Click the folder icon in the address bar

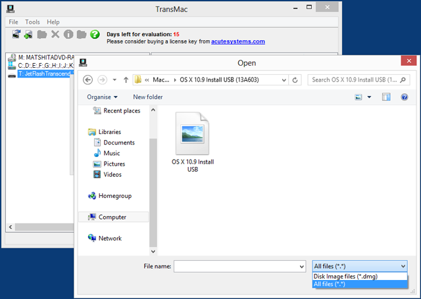point(137,80)
